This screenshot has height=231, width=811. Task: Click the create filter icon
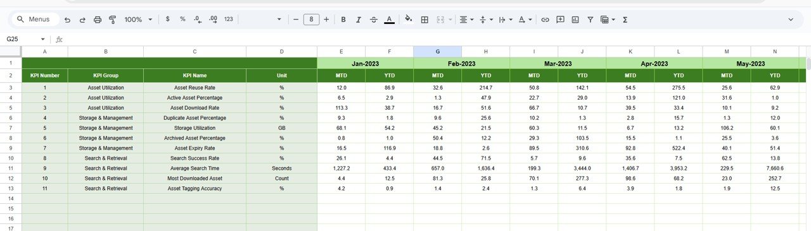pos(591,20)
